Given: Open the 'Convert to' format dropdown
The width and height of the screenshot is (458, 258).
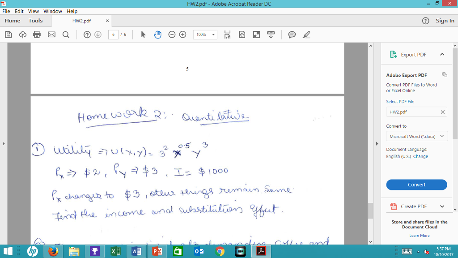Looking at the screenshot, I should pos(416,136).
